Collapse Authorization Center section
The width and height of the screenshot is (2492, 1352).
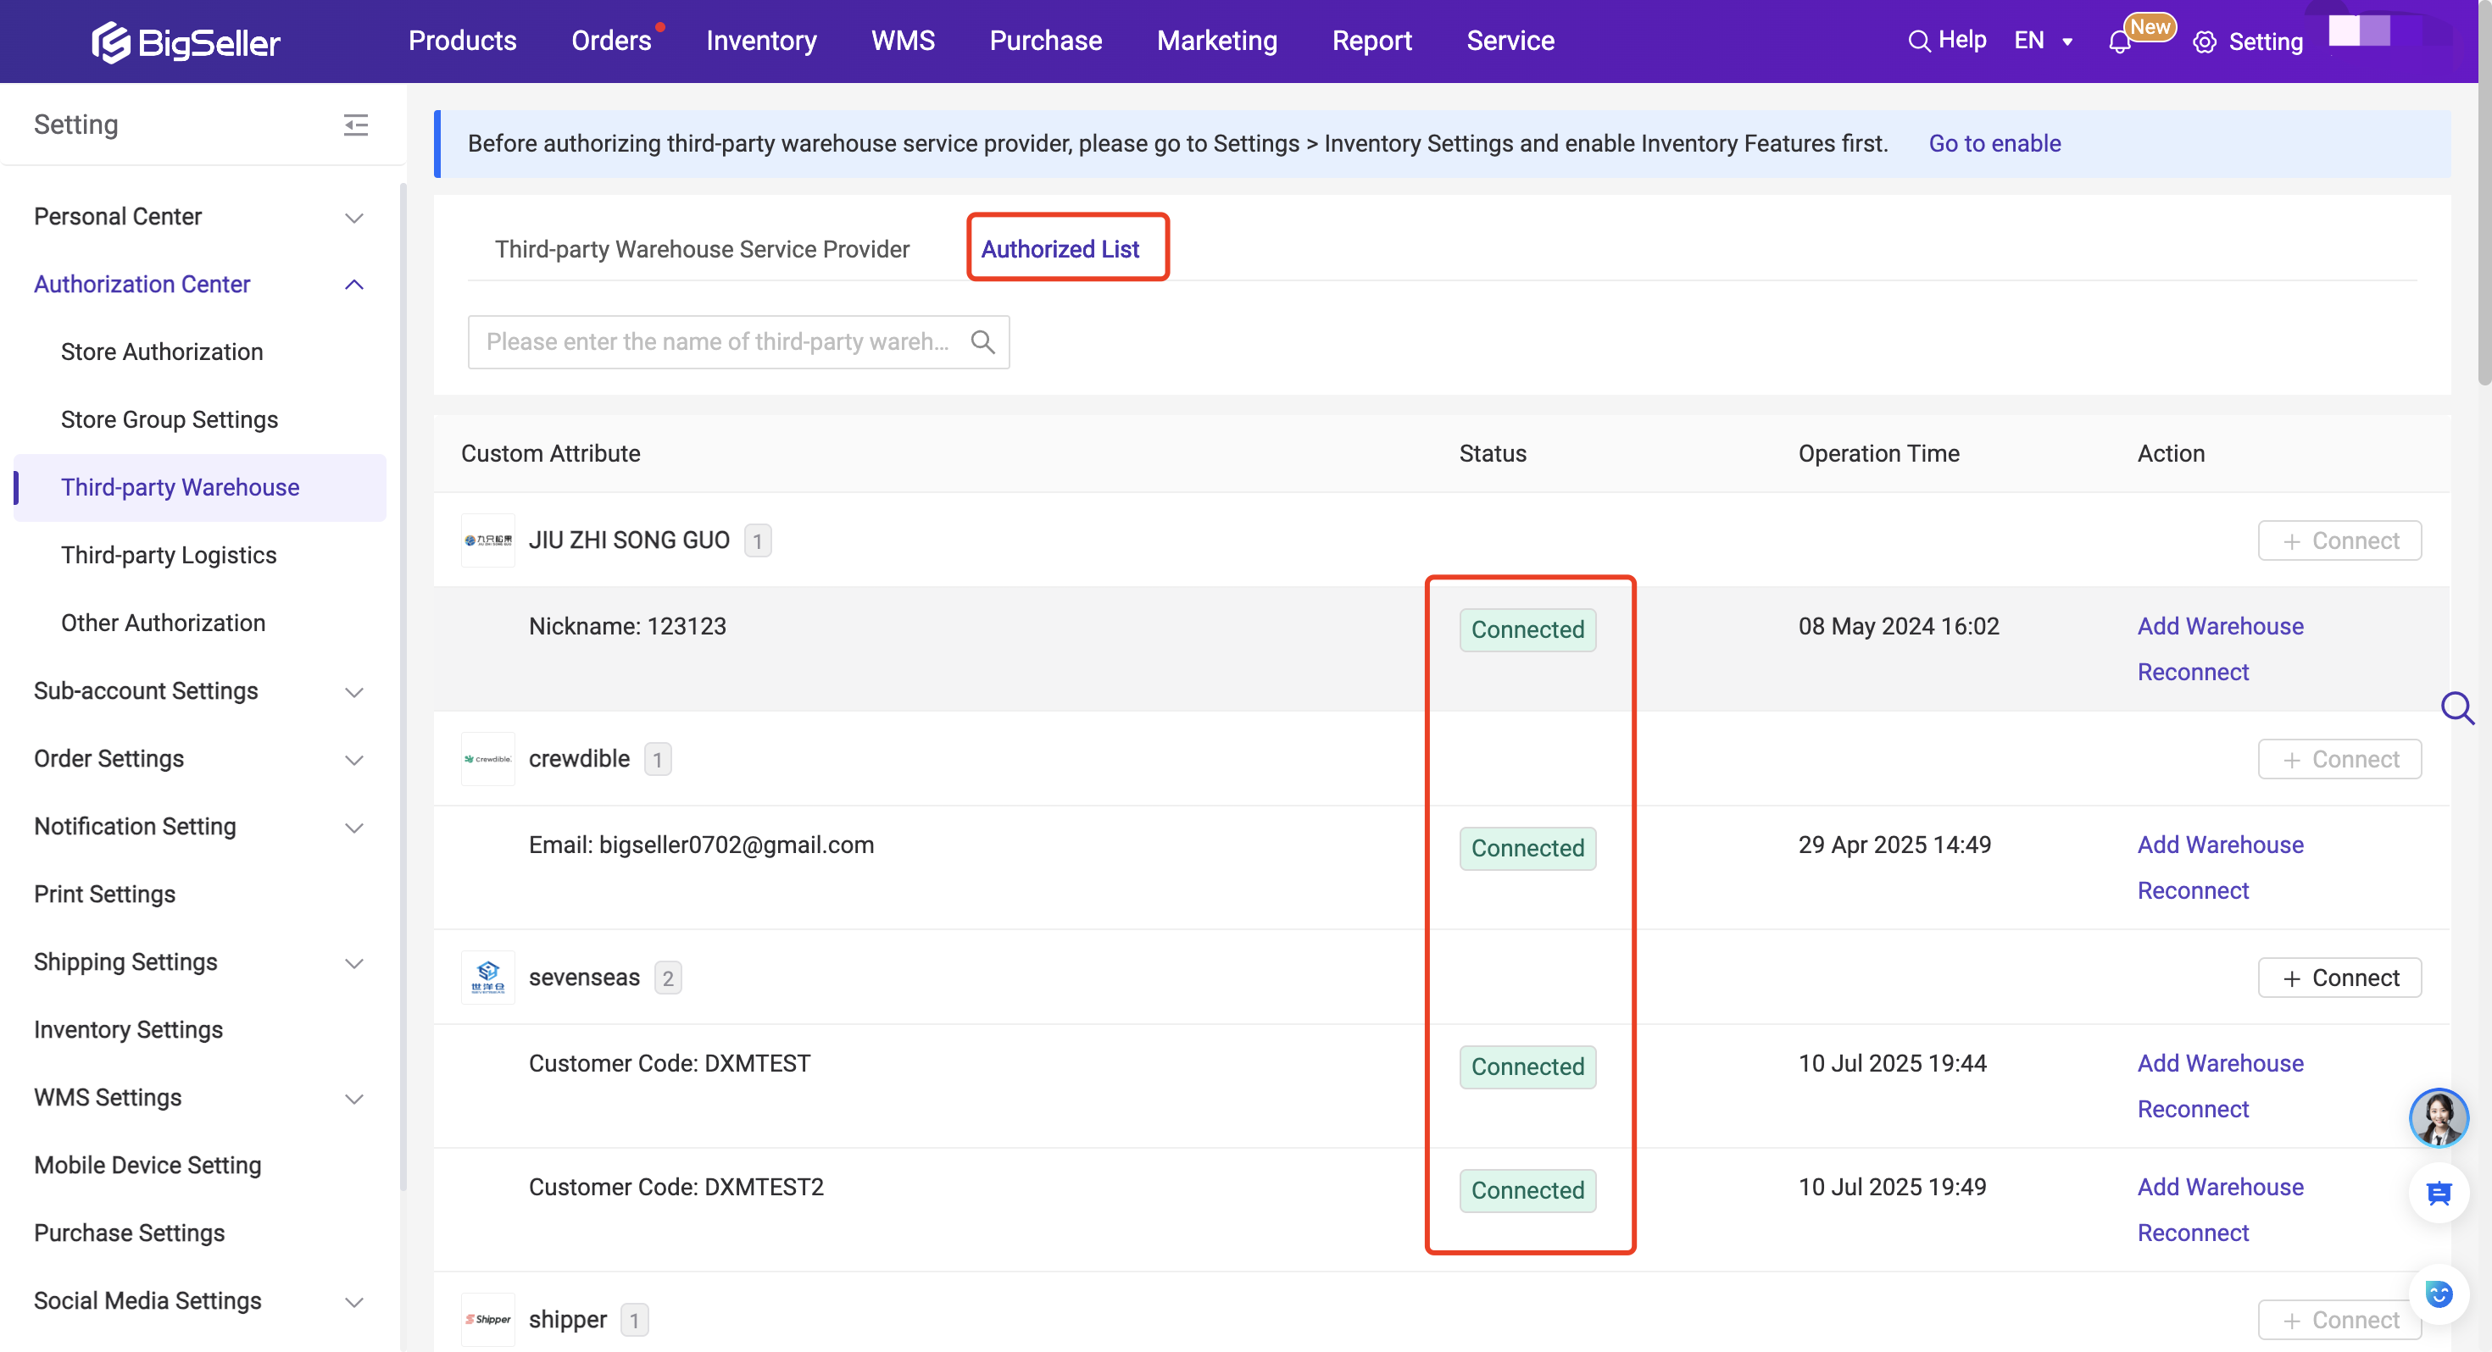click(x=355, y=285)
